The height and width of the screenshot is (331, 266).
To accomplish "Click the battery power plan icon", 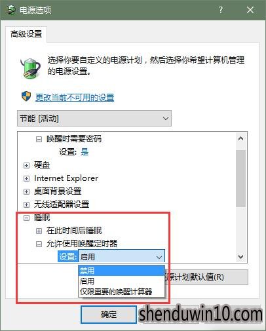I will pos(31,68).
